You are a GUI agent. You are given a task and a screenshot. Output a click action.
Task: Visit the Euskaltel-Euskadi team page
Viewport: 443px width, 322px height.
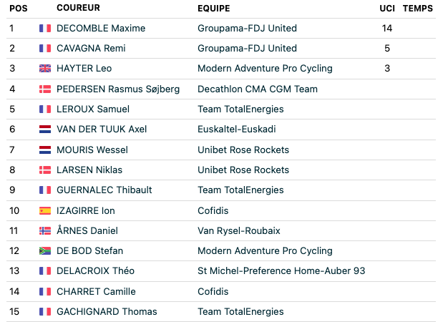click(x=237, y=129)
